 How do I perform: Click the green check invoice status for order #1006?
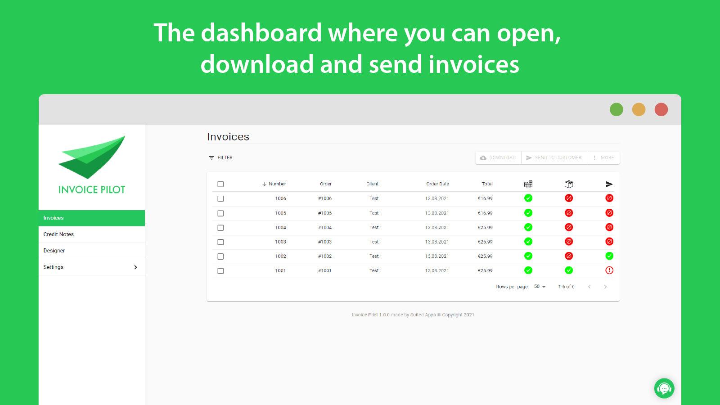tap(528, 198)
